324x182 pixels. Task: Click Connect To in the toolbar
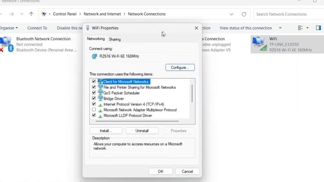[37, 28]
